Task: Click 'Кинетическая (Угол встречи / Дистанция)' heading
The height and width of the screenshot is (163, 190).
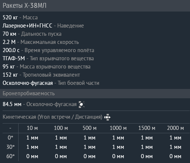Action: tap(52, 117)
